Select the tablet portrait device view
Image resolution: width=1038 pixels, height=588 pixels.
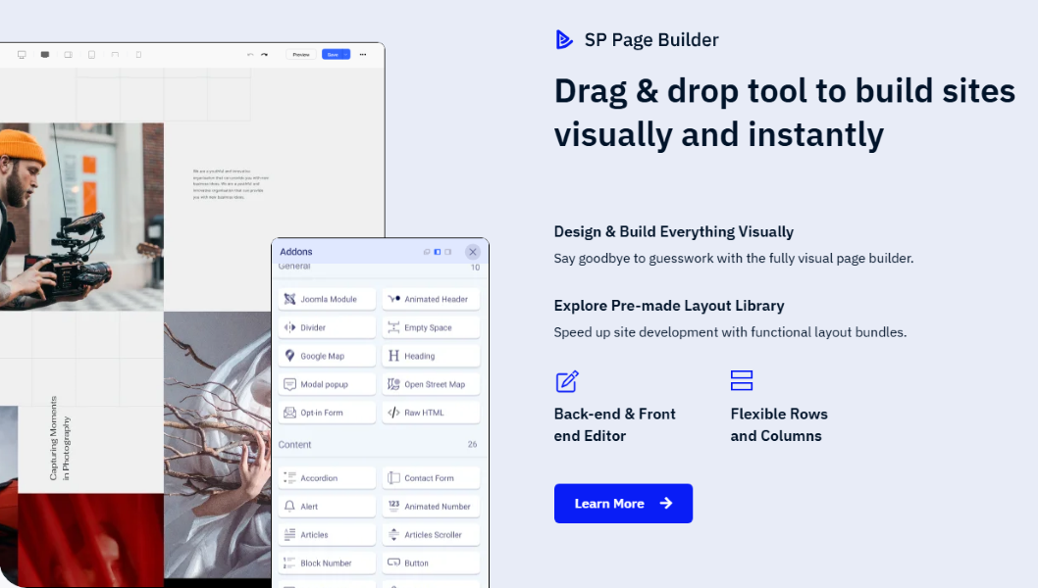coord(91,55)
